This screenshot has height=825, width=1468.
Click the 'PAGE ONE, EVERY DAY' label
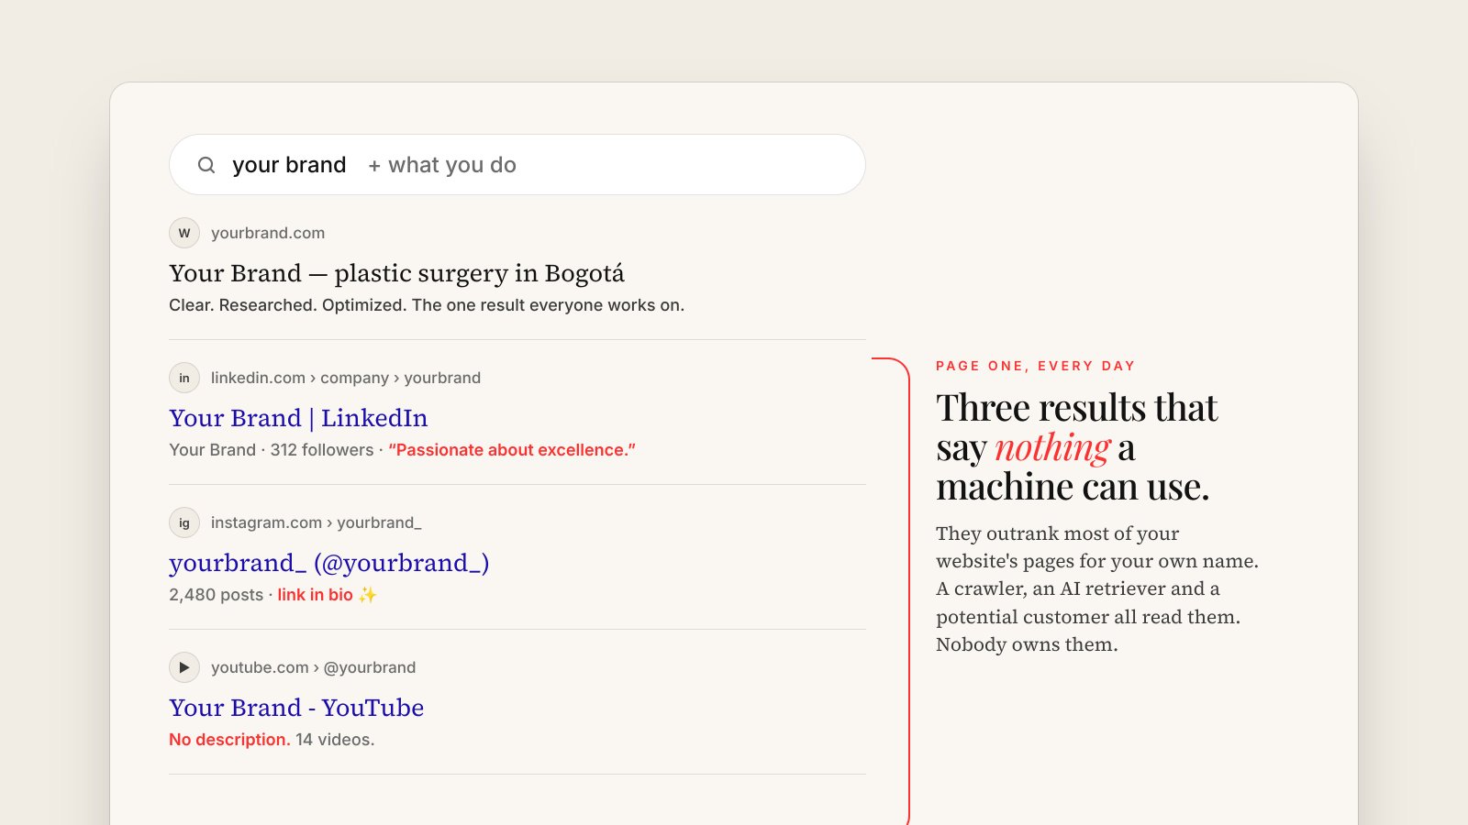tap(1036, 366)
